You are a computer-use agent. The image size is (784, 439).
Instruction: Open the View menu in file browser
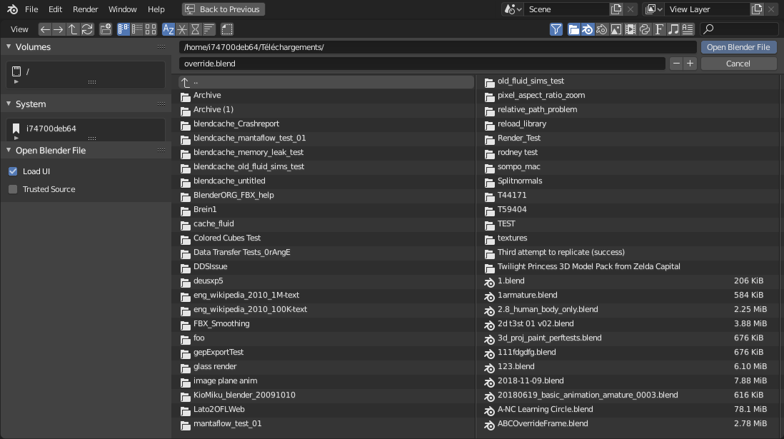click(19, 29)
